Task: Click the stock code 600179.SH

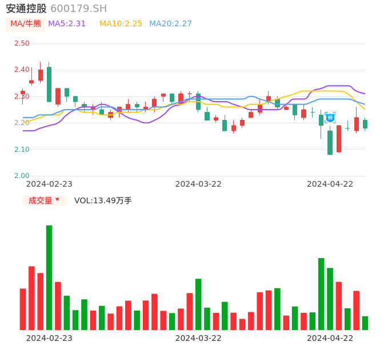Action: tap(78, 9)
